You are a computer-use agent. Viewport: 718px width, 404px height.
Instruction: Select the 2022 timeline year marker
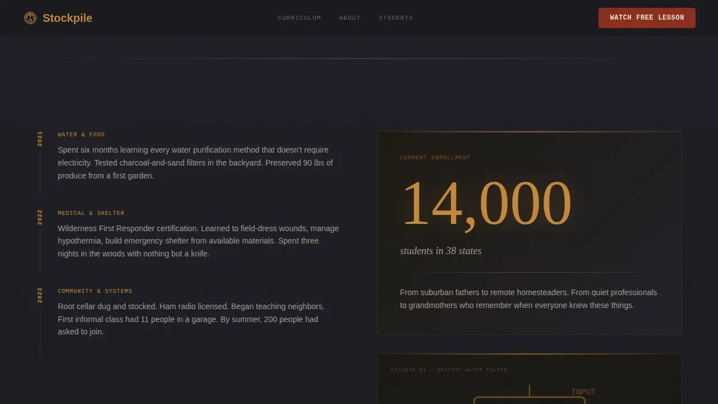(x=40, y=217)
